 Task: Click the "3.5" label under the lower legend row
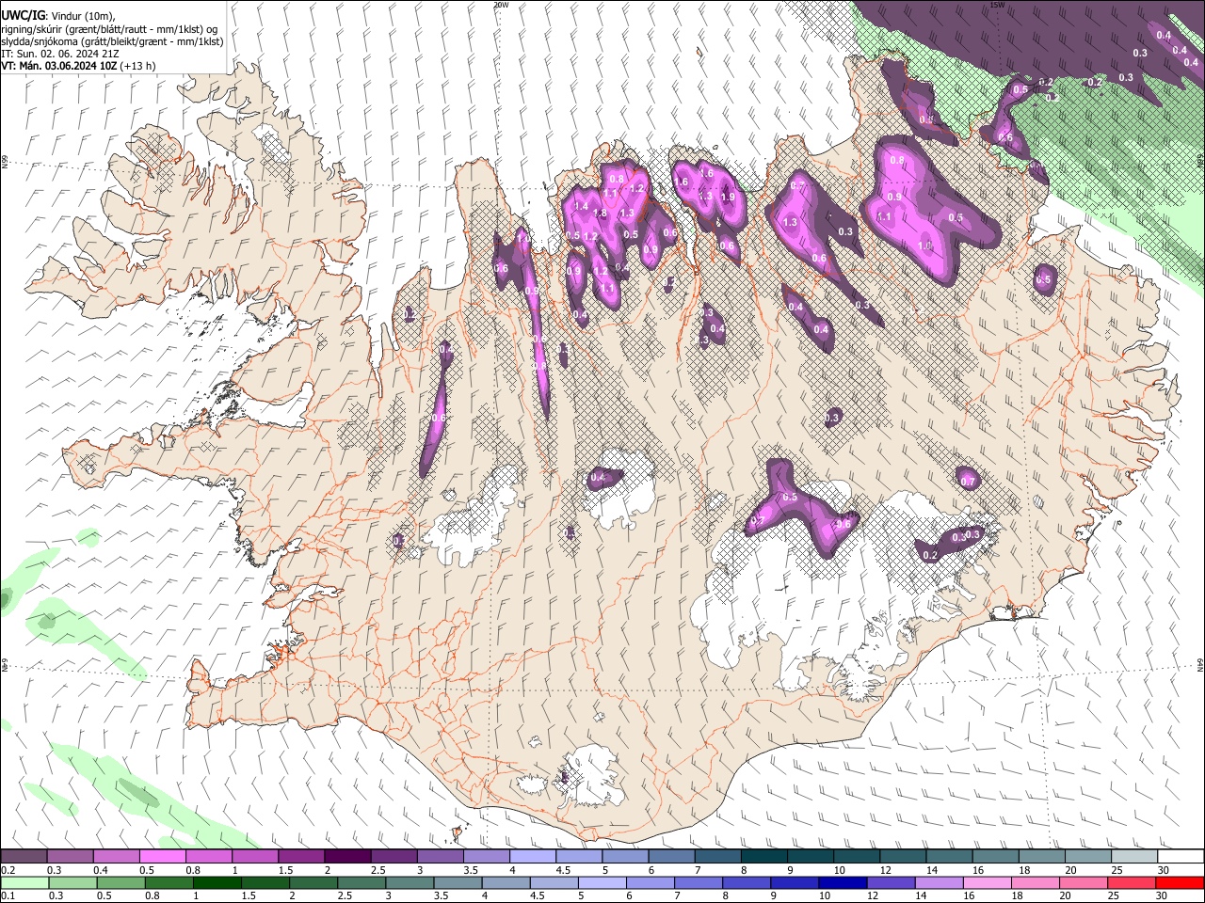point(441,895)
